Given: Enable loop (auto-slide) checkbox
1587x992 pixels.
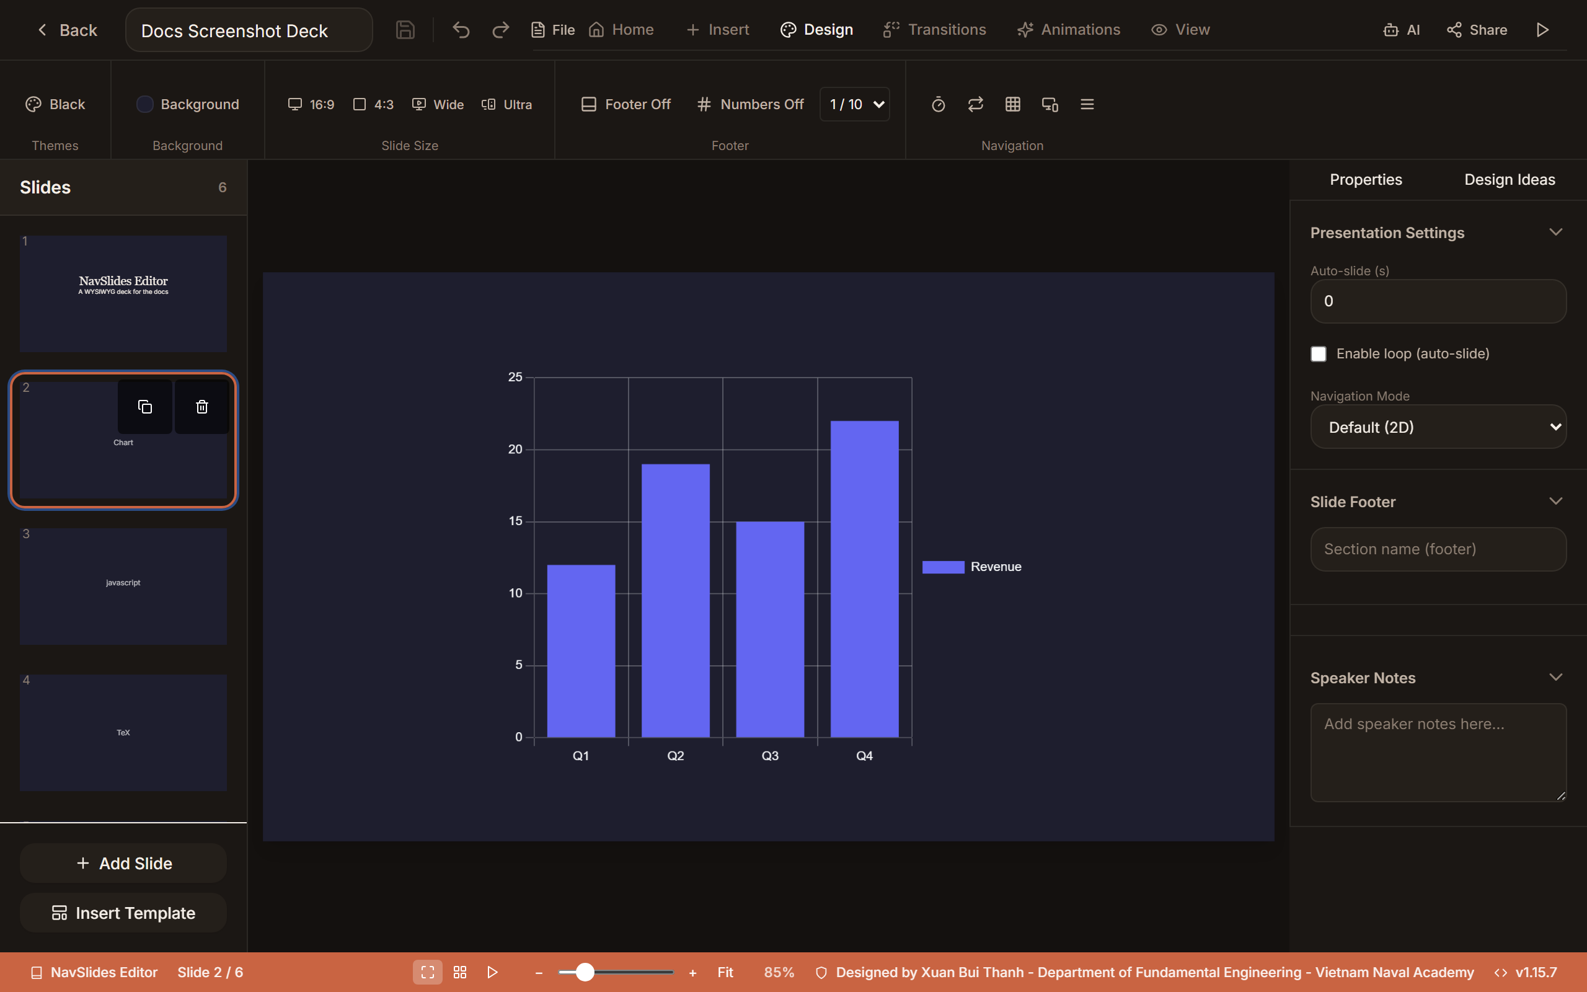Looking at the screenshot, I should coord(1318,353).
